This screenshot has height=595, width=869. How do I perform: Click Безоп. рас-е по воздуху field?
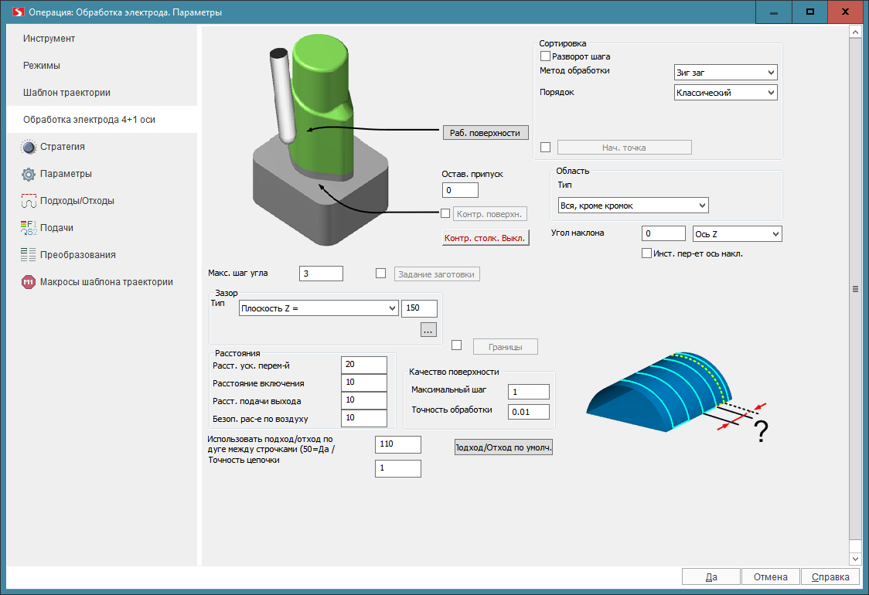click(x=364, y=418)
